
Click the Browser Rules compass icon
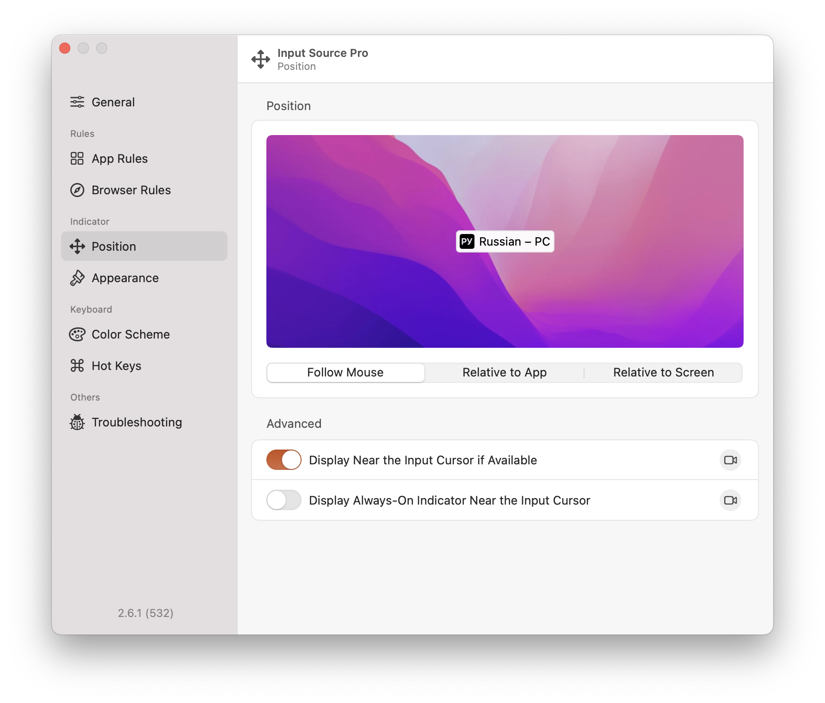click(x=77, y=190)
